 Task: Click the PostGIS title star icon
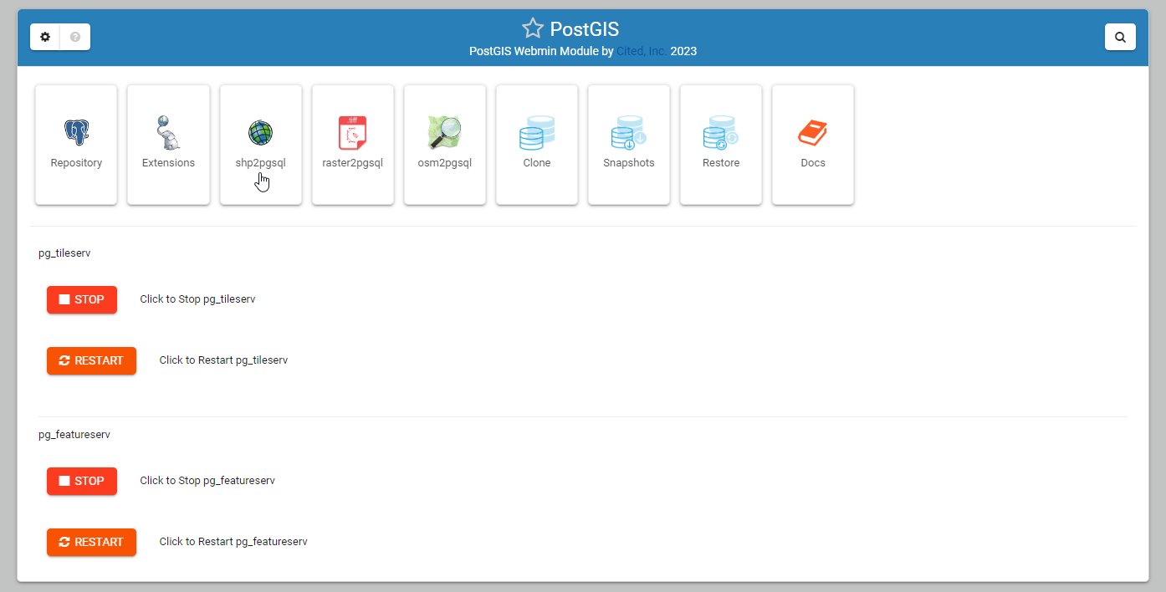coord(533,28)
